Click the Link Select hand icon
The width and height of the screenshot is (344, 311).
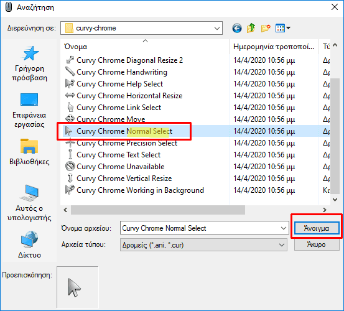[x=70, y=107]
